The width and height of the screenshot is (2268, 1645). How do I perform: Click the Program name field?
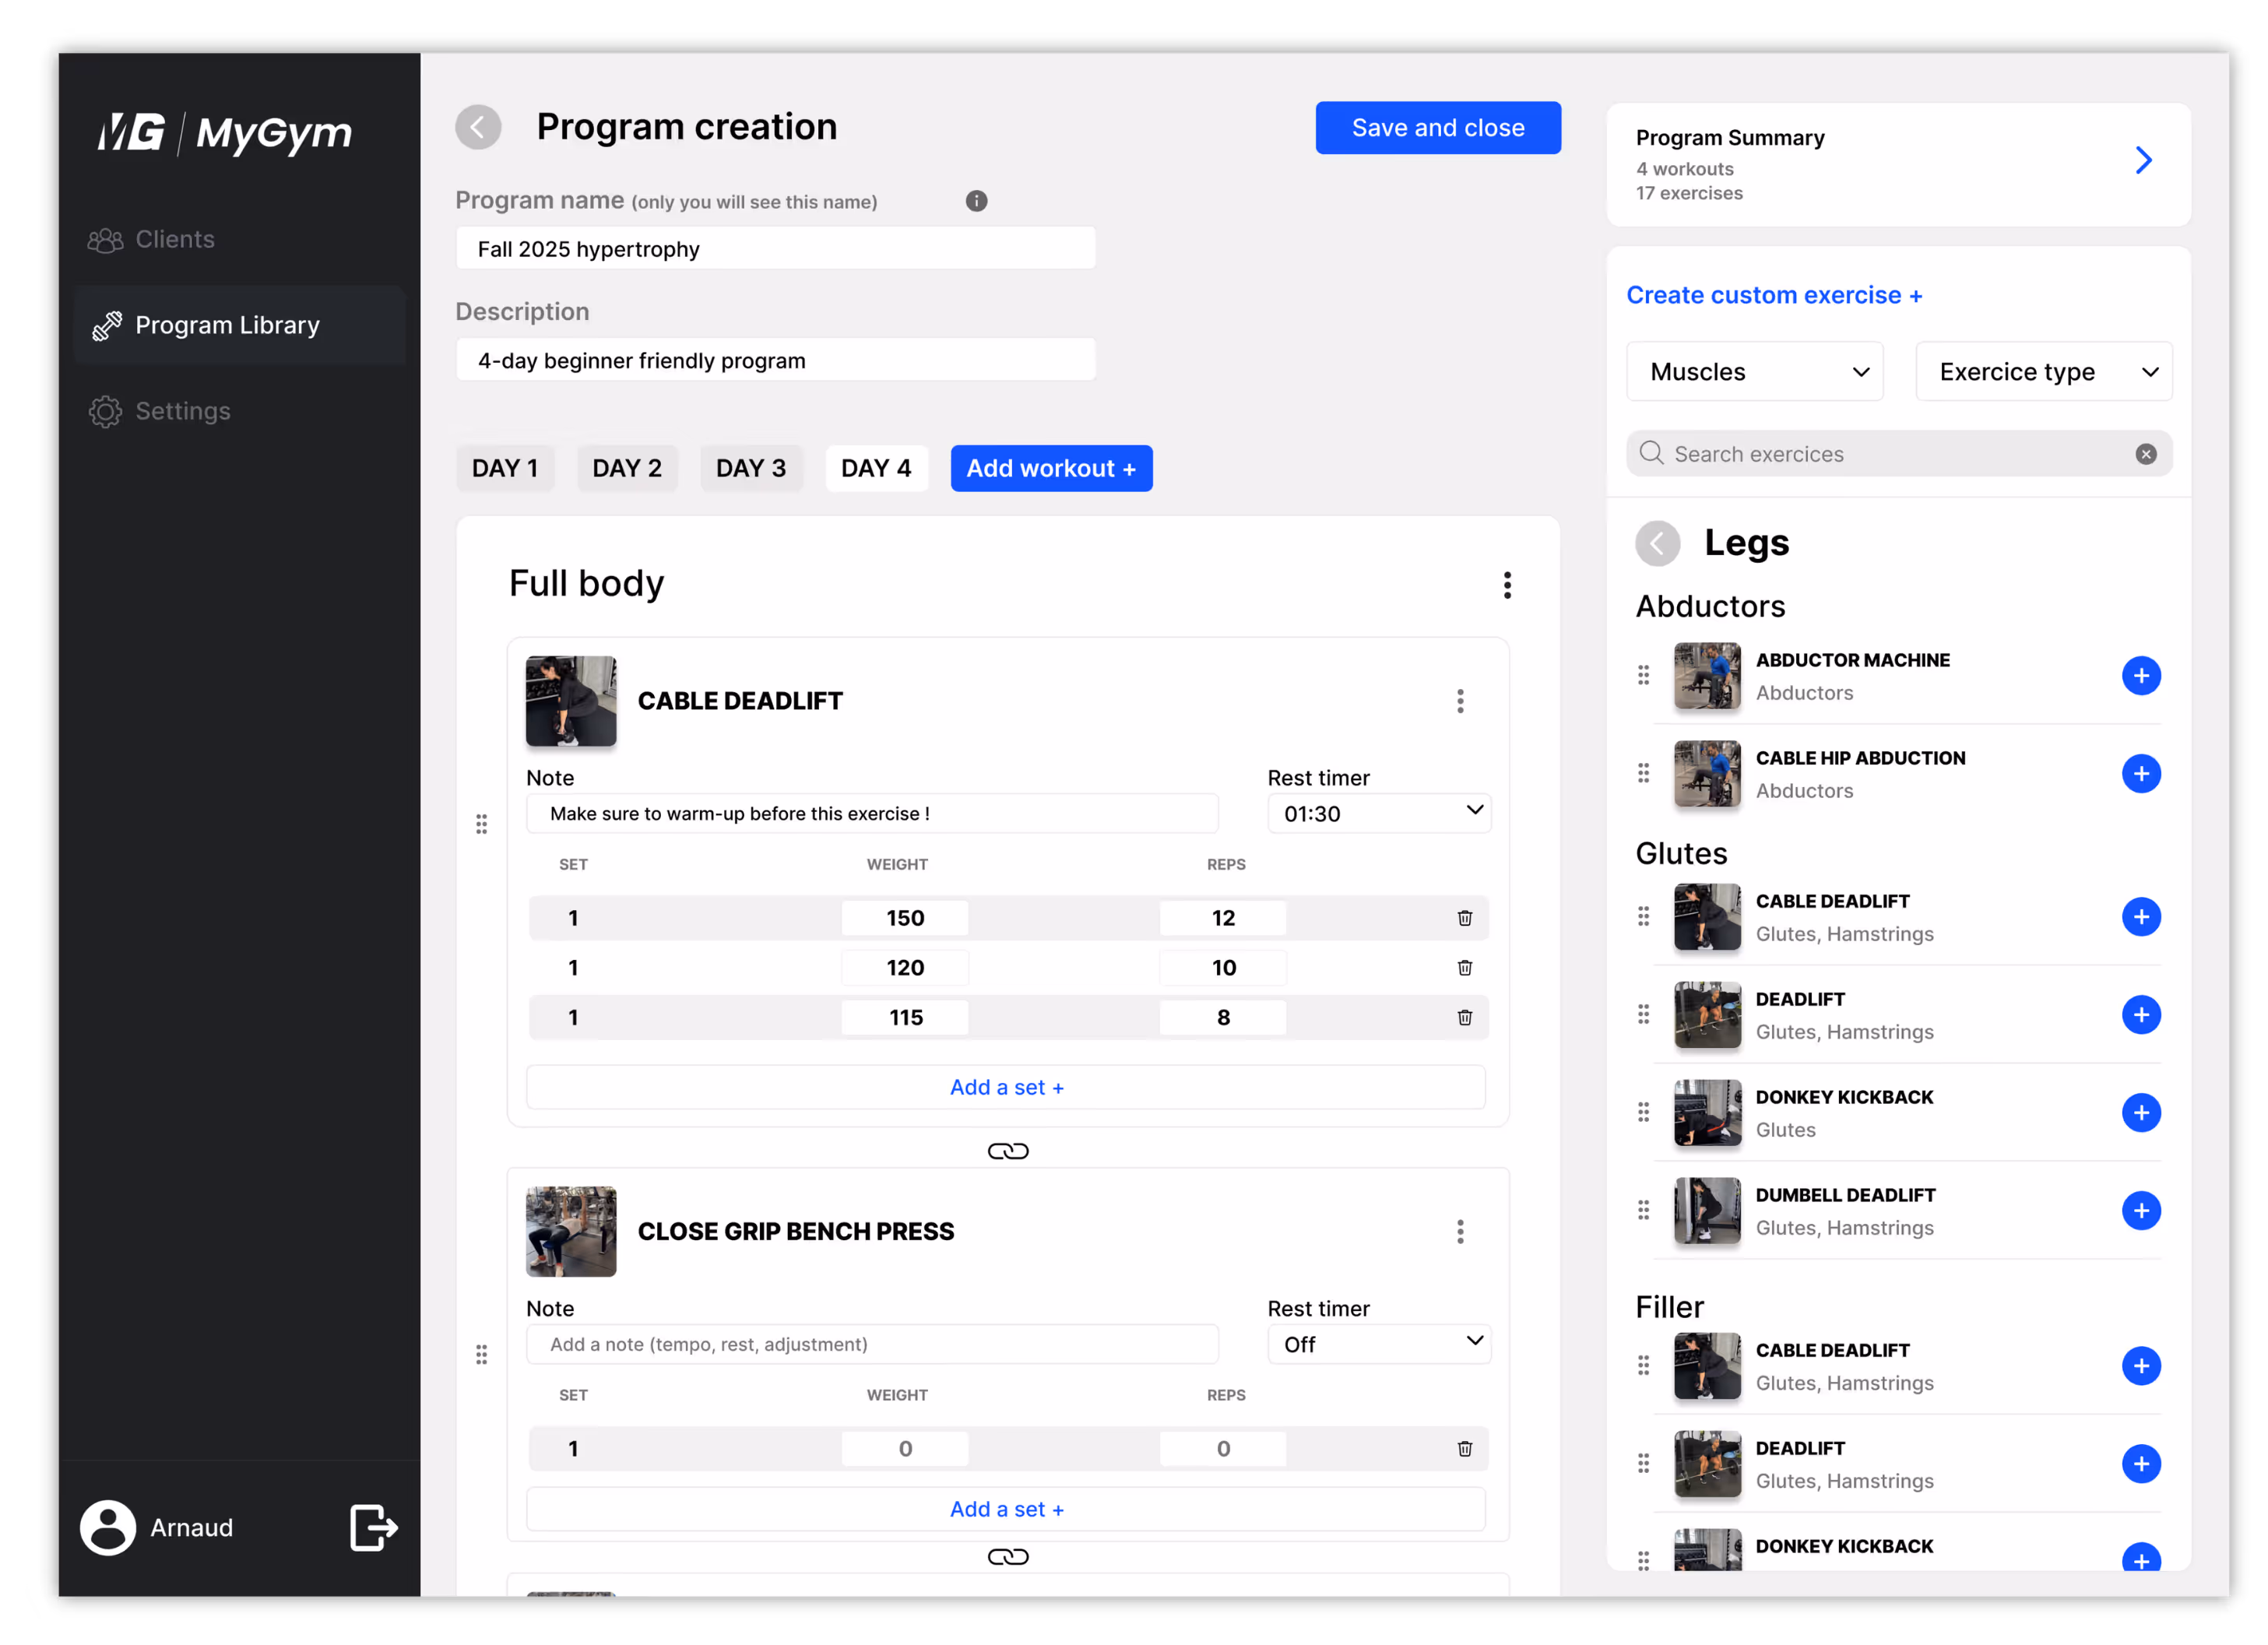coord(776,248)
